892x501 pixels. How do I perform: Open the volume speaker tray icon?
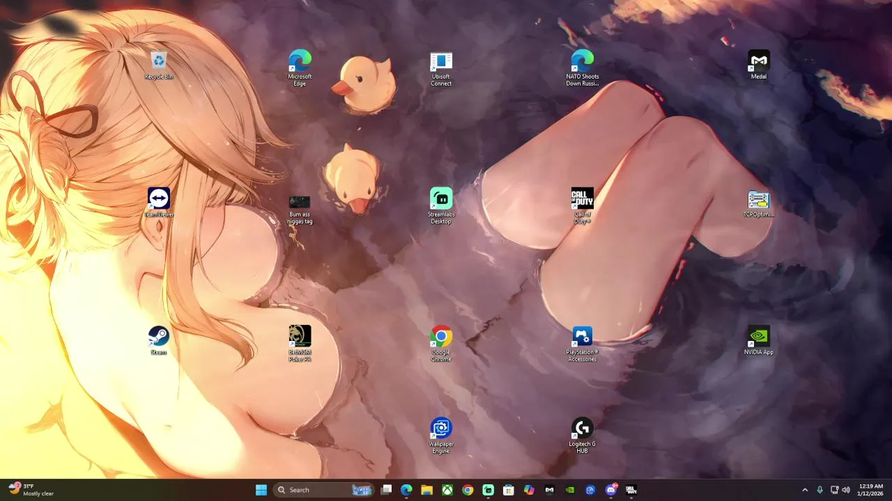846,490
